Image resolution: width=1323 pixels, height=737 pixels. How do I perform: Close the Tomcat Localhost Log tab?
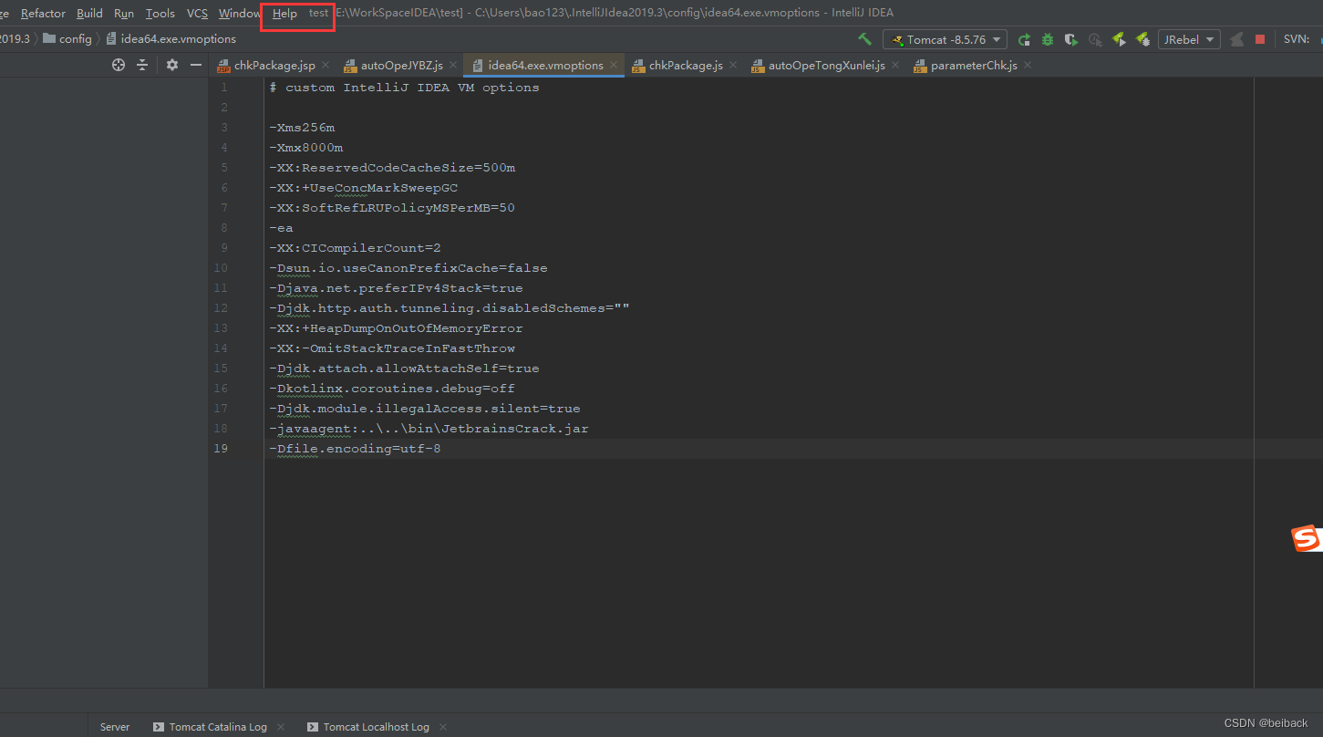(443, 727)
